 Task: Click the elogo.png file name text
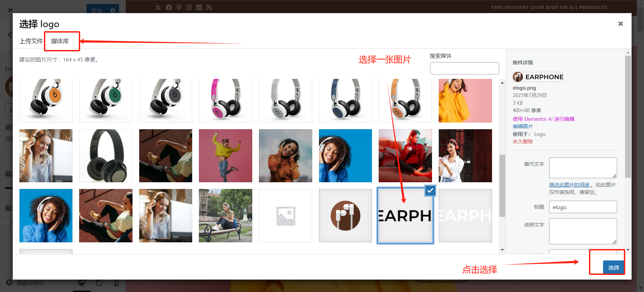click(524, 88)
